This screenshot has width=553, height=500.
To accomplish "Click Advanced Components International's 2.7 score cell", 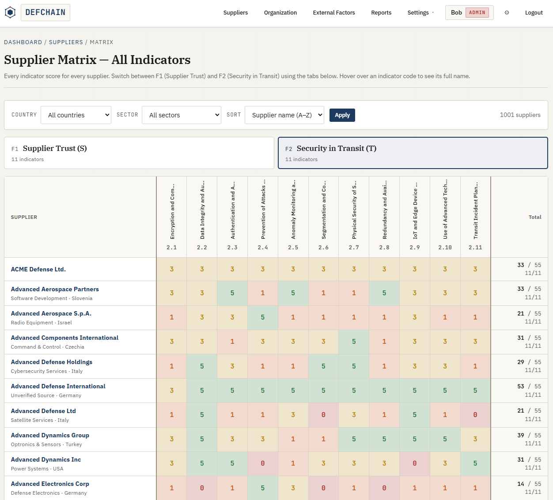I will click(354, 342).
